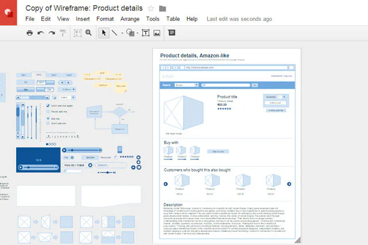This screenshot has height=245, width=368.
Task: Open the Help menu
Action: (x=192, y=19)
